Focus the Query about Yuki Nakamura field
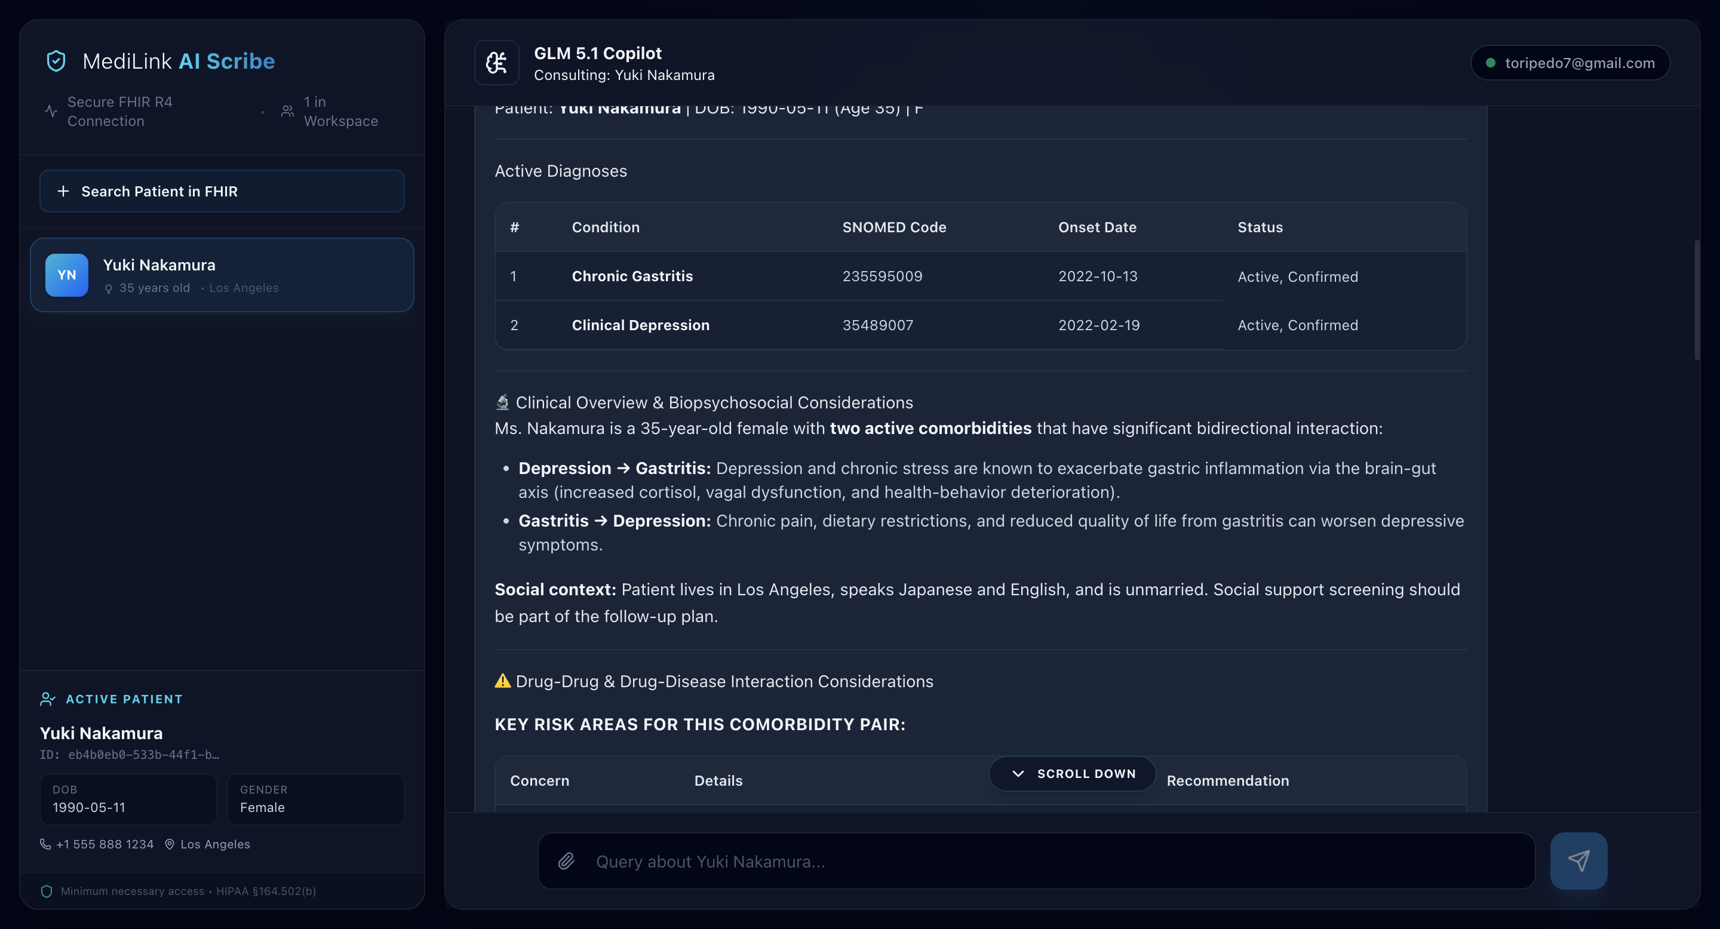The height and width of the screenshot is (929, 1720). (x=1035, y=861)
